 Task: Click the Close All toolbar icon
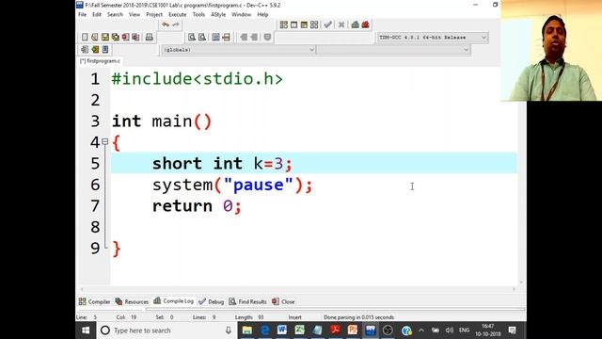tap(135, 38)
